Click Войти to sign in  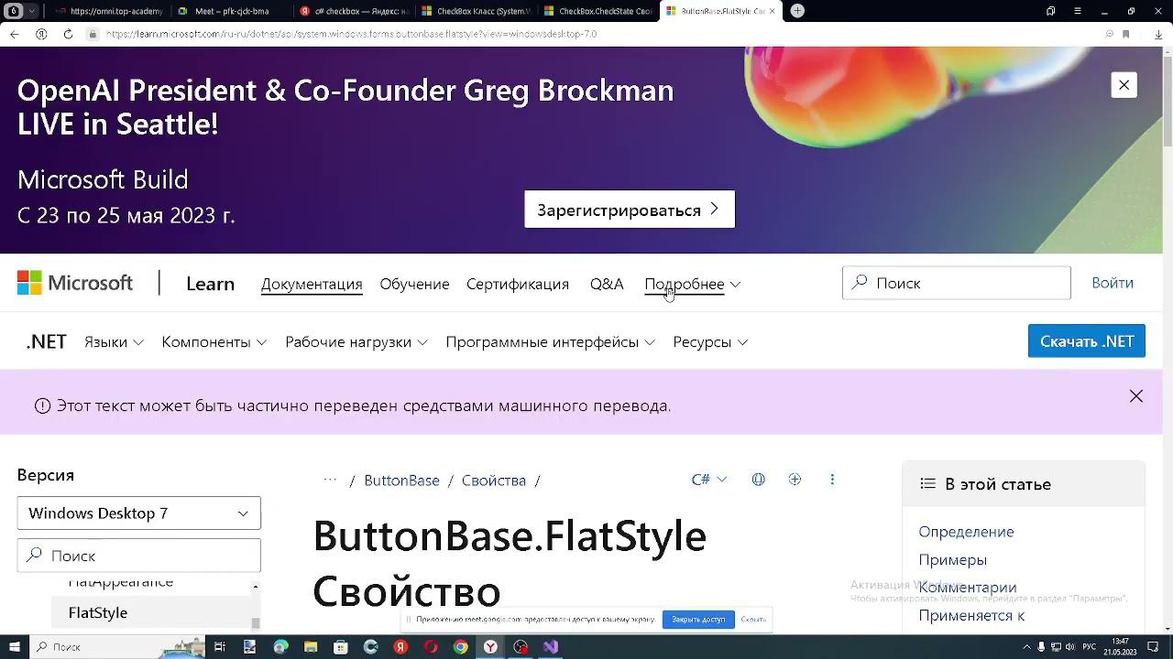(x=1113, y=283)
